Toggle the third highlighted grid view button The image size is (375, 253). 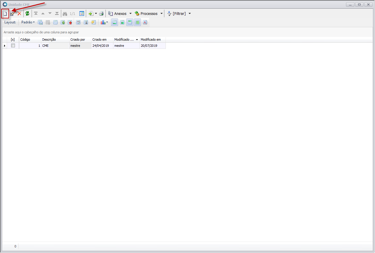130,22
